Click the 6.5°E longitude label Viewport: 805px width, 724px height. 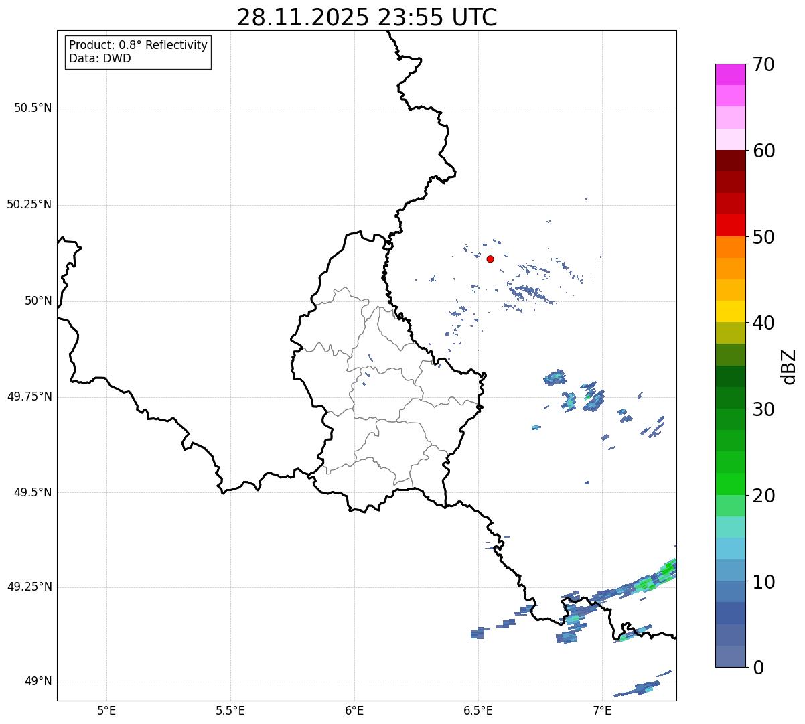[x=478, y=711]
